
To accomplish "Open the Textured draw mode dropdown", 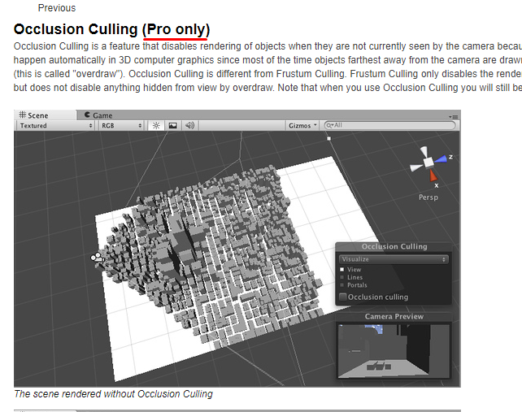I will coord(55,125).
